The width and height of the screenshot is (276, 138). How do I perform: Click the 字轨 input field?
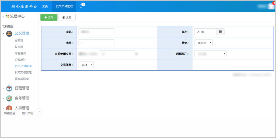click(96, 32)
